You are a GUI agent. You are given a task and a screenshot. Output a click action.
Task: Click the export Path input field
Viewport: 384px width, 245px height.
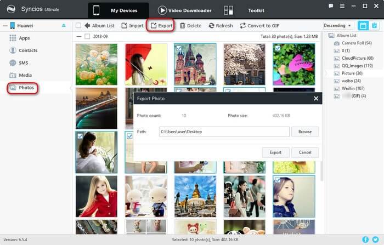coord(224,132)
